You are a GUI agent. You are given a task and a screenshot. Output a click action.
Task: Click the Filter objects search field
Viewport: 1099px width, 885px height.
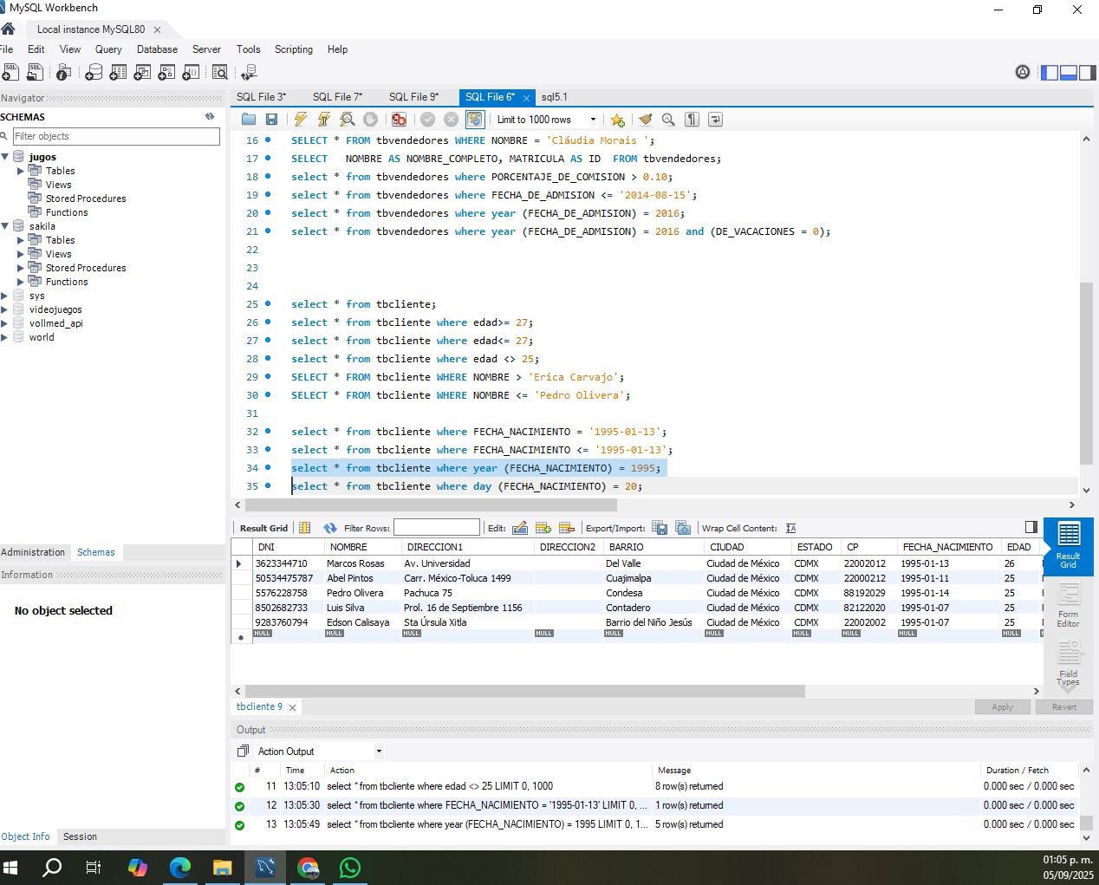tap(116, 136)
